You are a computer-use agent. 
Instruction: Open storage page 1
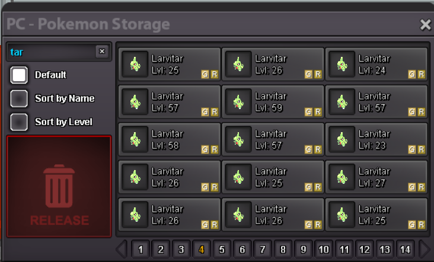(x=141, y=250)
